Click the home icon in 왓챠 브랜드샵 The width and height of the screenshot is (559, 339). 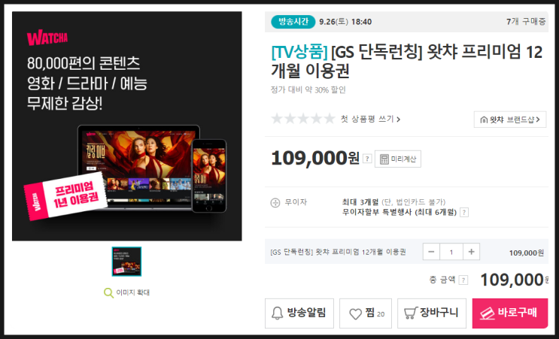484,120
